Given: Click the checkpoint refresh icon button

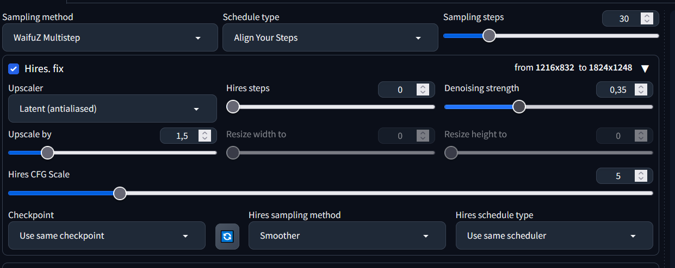Looking at the screenshot, I should coord(227,236).
